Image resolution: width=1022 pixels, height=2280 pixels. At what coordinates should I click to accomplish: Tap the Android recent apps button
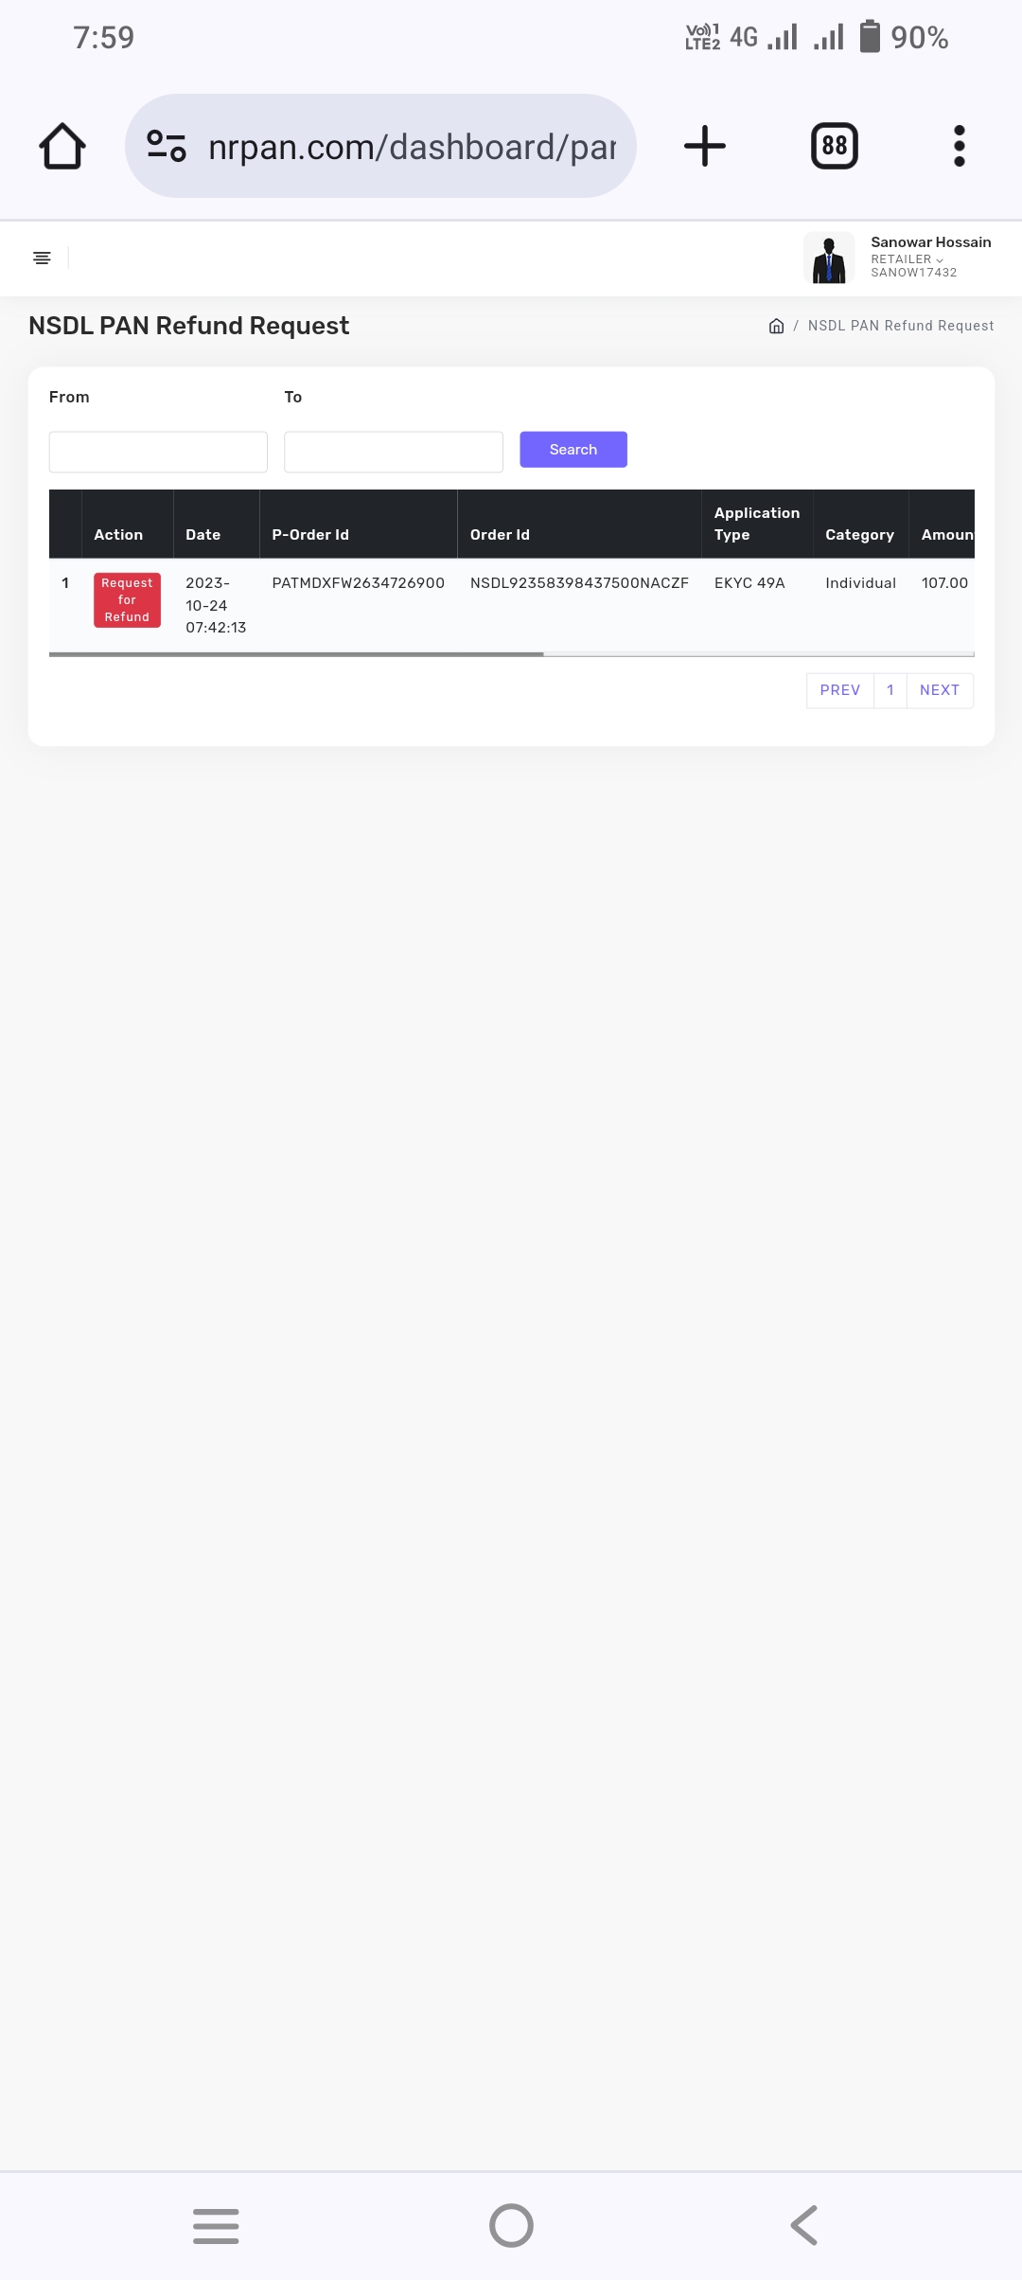[216, 2225]
